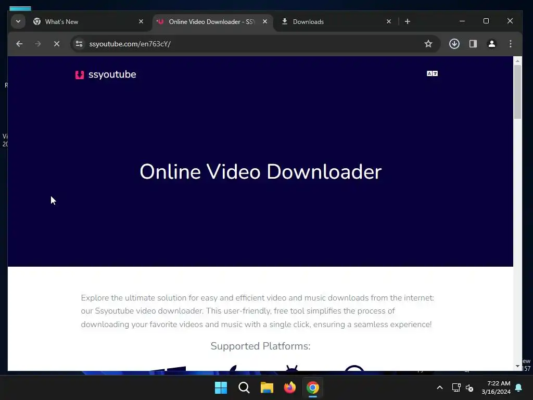Close the What's New tab

141,21
